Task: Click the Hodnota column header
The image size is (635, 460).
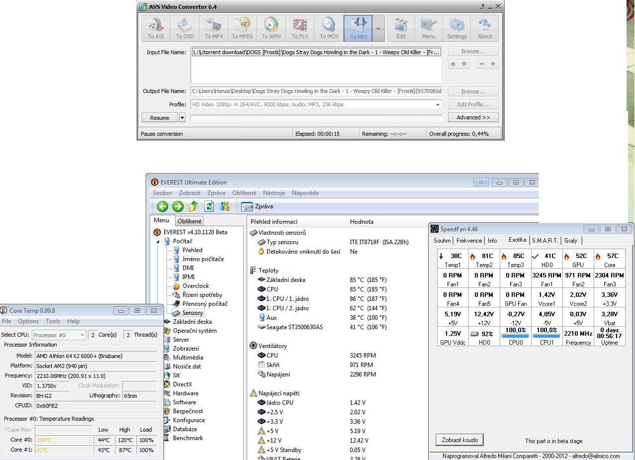Action: coord(439,222)
